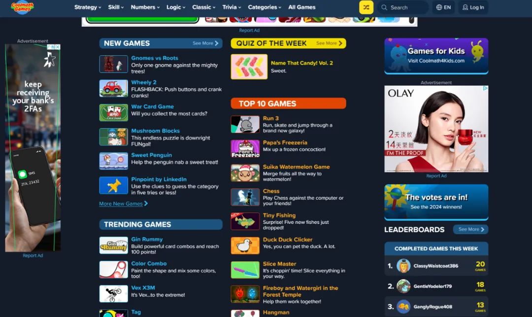
Task: Expand the Skill menu dropdown
Action: (116, 7)
